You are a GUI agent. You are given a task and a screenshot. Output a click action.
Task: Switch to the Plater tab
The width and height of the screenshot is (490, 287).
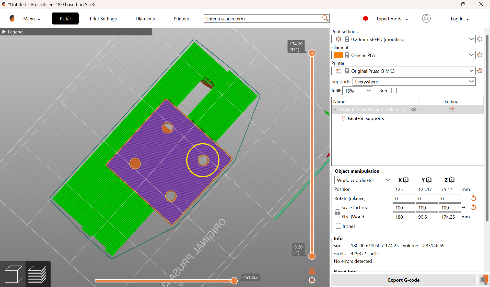point(65,19)
